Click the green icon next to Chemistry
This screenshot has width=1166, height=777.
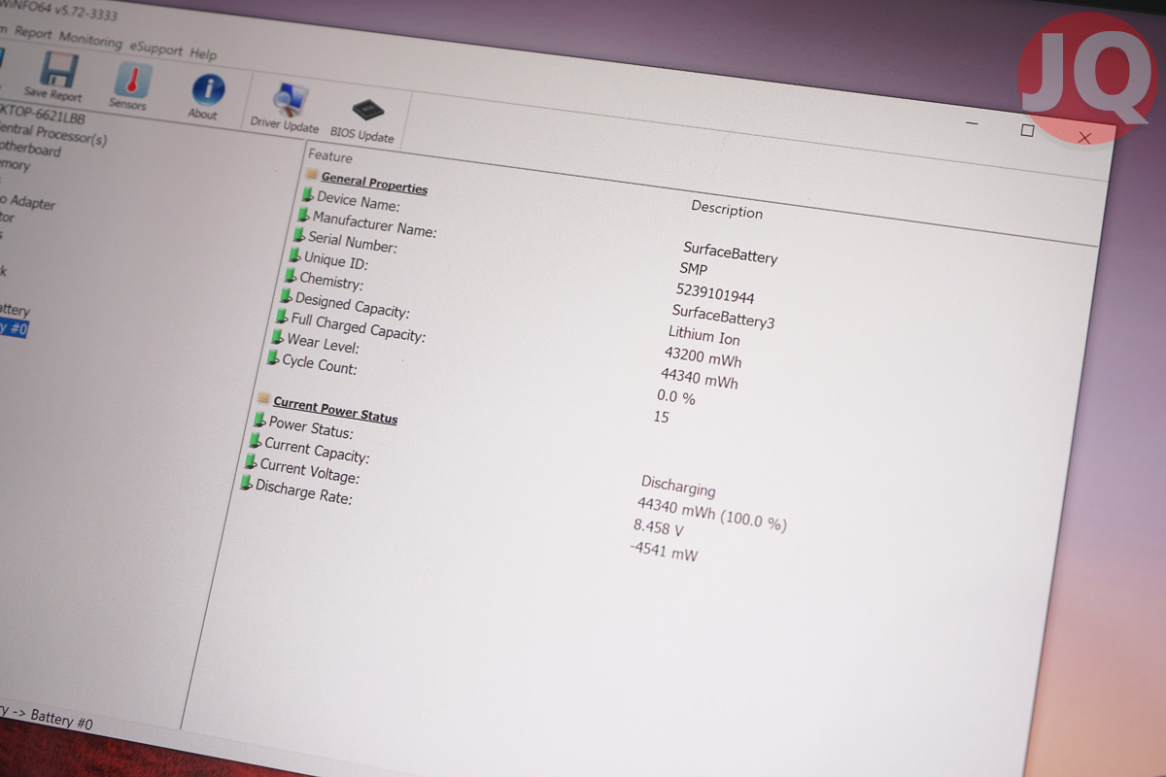[x=291, y=276]
